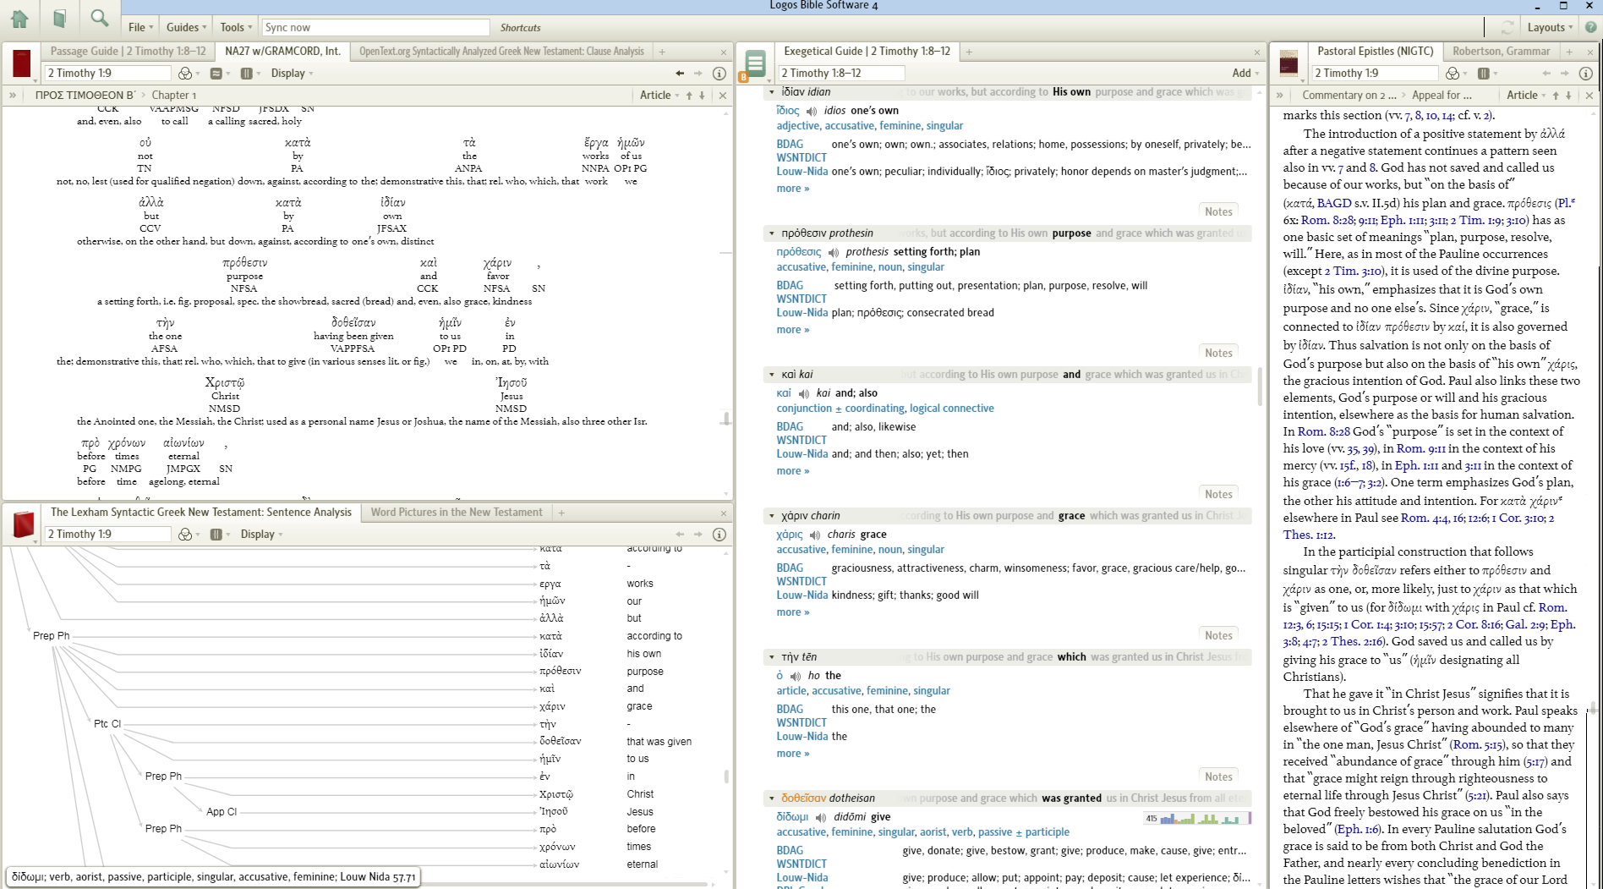1603x889 pixels.
Task: Open the Library book icon
Action: (x=59, y=19)
